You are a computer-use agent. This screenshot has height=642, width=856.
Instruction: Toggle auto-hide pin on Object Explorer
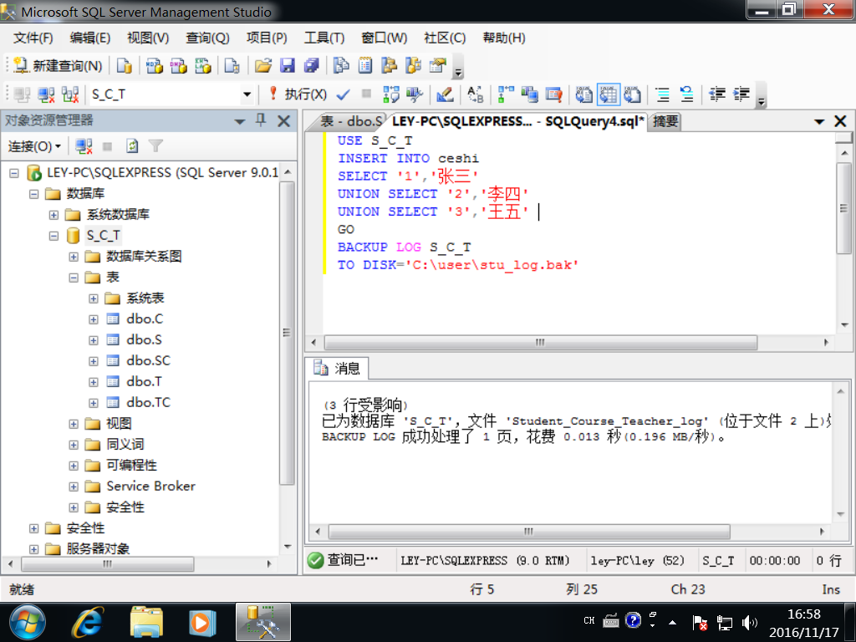pyautogui.click(x=261, y=120)
